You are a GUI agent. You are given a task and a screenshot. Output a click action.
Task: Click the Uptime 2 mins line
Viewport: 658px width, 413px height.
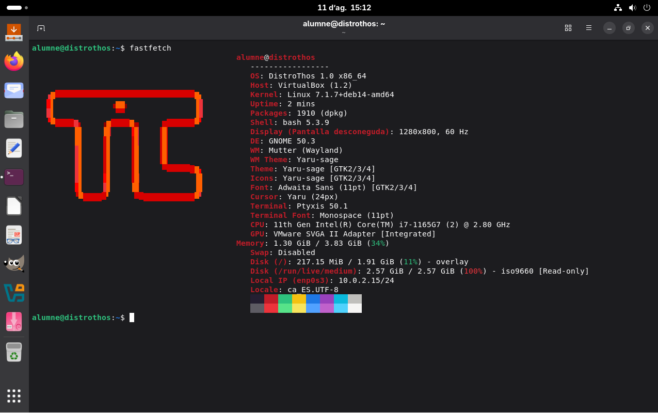(x=283, y=104)
